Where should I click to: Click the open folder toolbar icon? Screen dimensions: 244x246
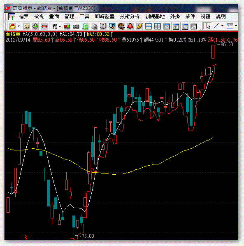click(12, 26)
